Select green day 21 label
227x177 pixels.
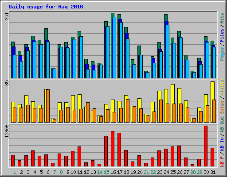point(146,172)
